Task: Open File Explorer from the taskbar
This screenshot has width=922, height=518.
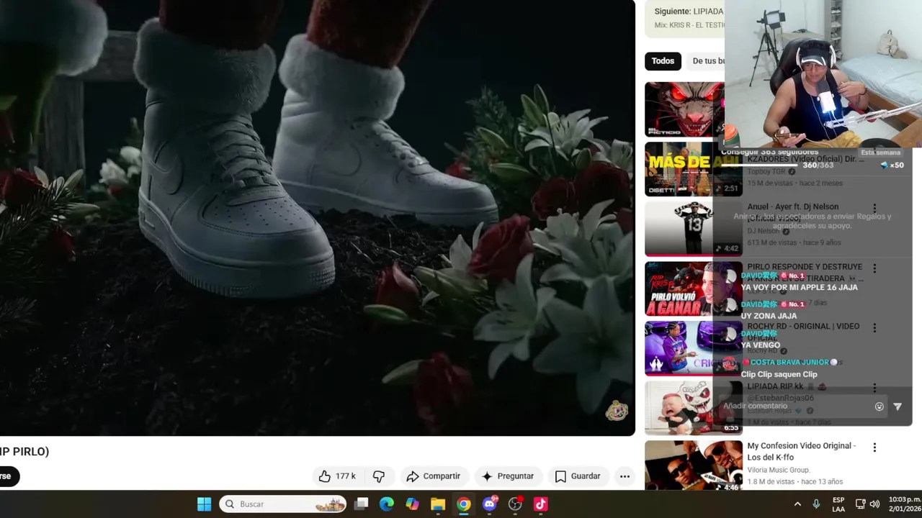Action: [438, 504]
